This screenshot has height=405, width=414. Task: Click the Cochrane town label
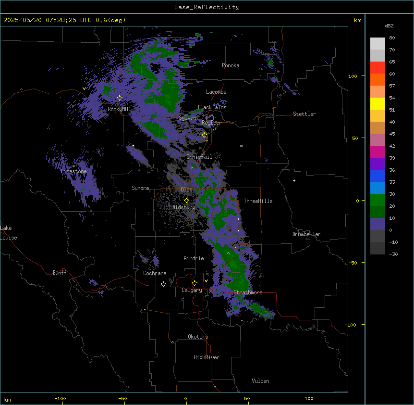tap(155, 273)
